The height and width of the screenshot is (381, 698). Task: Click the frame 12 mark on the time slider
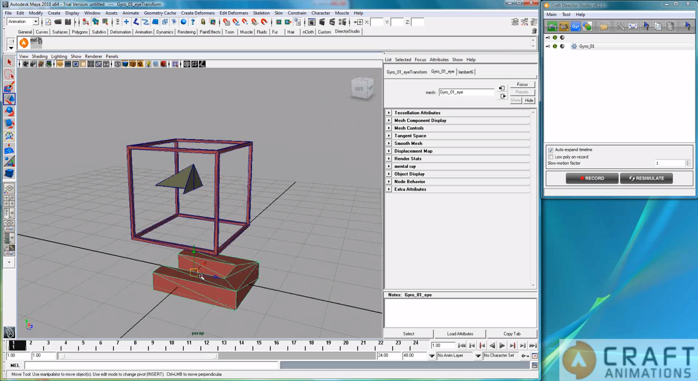tap(206, 345)
